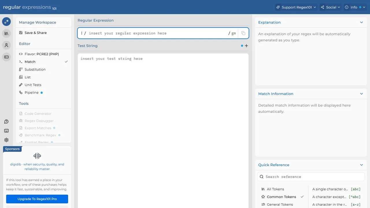Collapse the Quick Reference panel
This screenshot has height=208, width=370.
(x=361, y=165)
